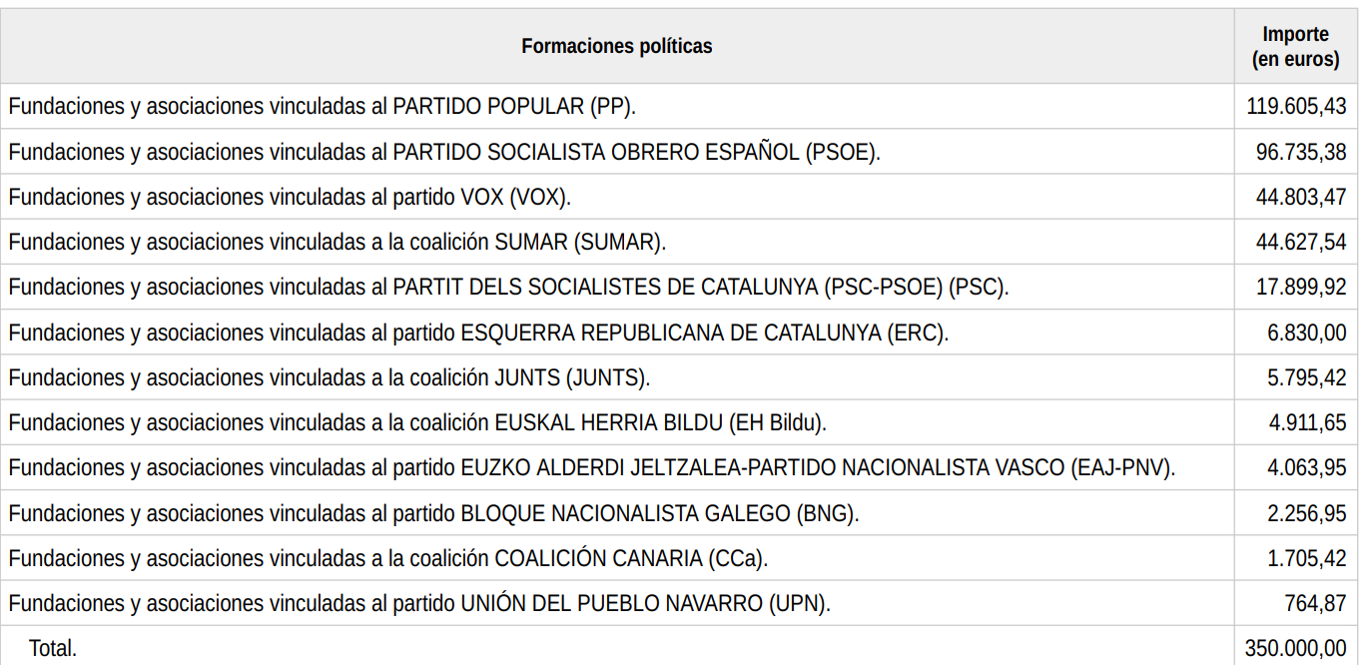Click the 'Total.' row label
1368x665 pixels.
pos(53,648)
